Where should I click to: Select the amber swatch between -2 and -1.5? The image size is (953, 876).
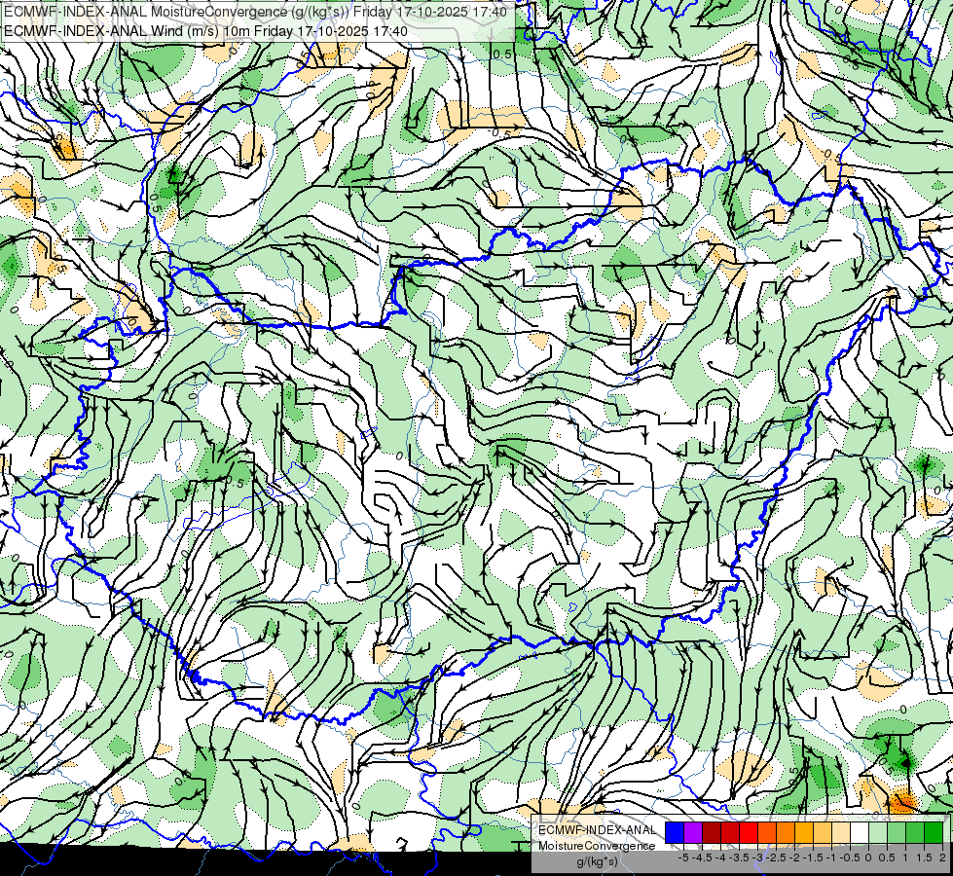point(804,833)
